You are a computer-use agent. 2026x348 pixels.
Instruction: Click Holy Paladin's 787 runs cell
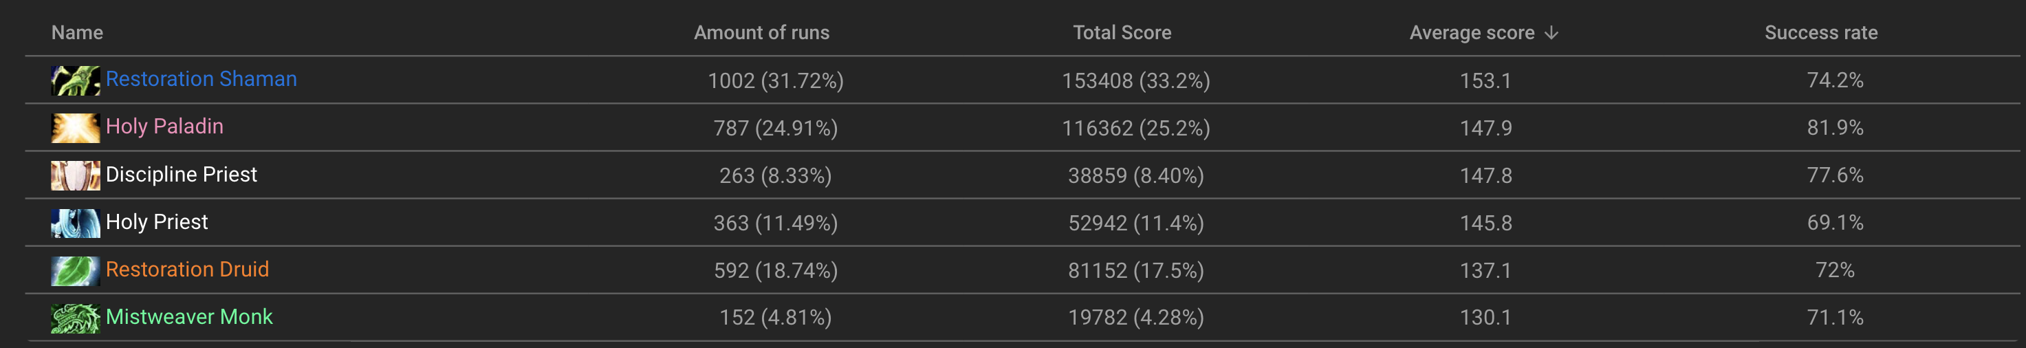[x=776, y=127]
